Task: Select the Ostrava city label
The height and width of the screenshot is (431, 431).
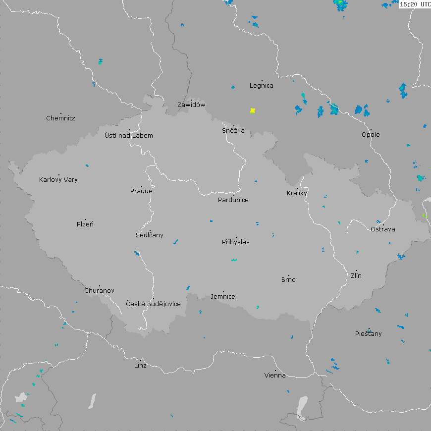Action: point(383,229)
